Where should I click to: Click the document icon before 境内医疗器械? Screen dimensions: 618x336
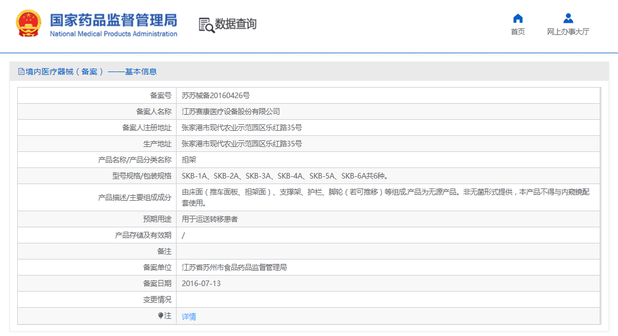pos(21,72)
